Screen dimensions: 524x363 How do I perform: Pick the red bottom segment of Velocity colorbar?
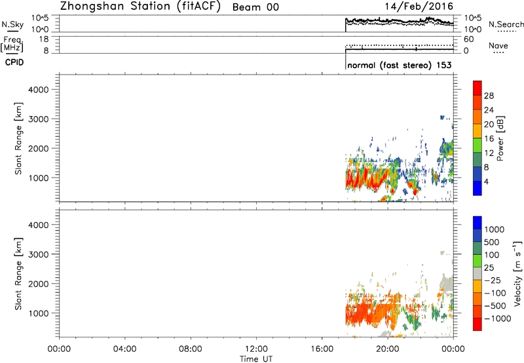tap(477, 324)
